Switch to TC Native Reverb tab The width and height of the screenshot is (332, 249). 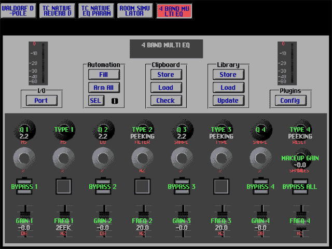57,10
